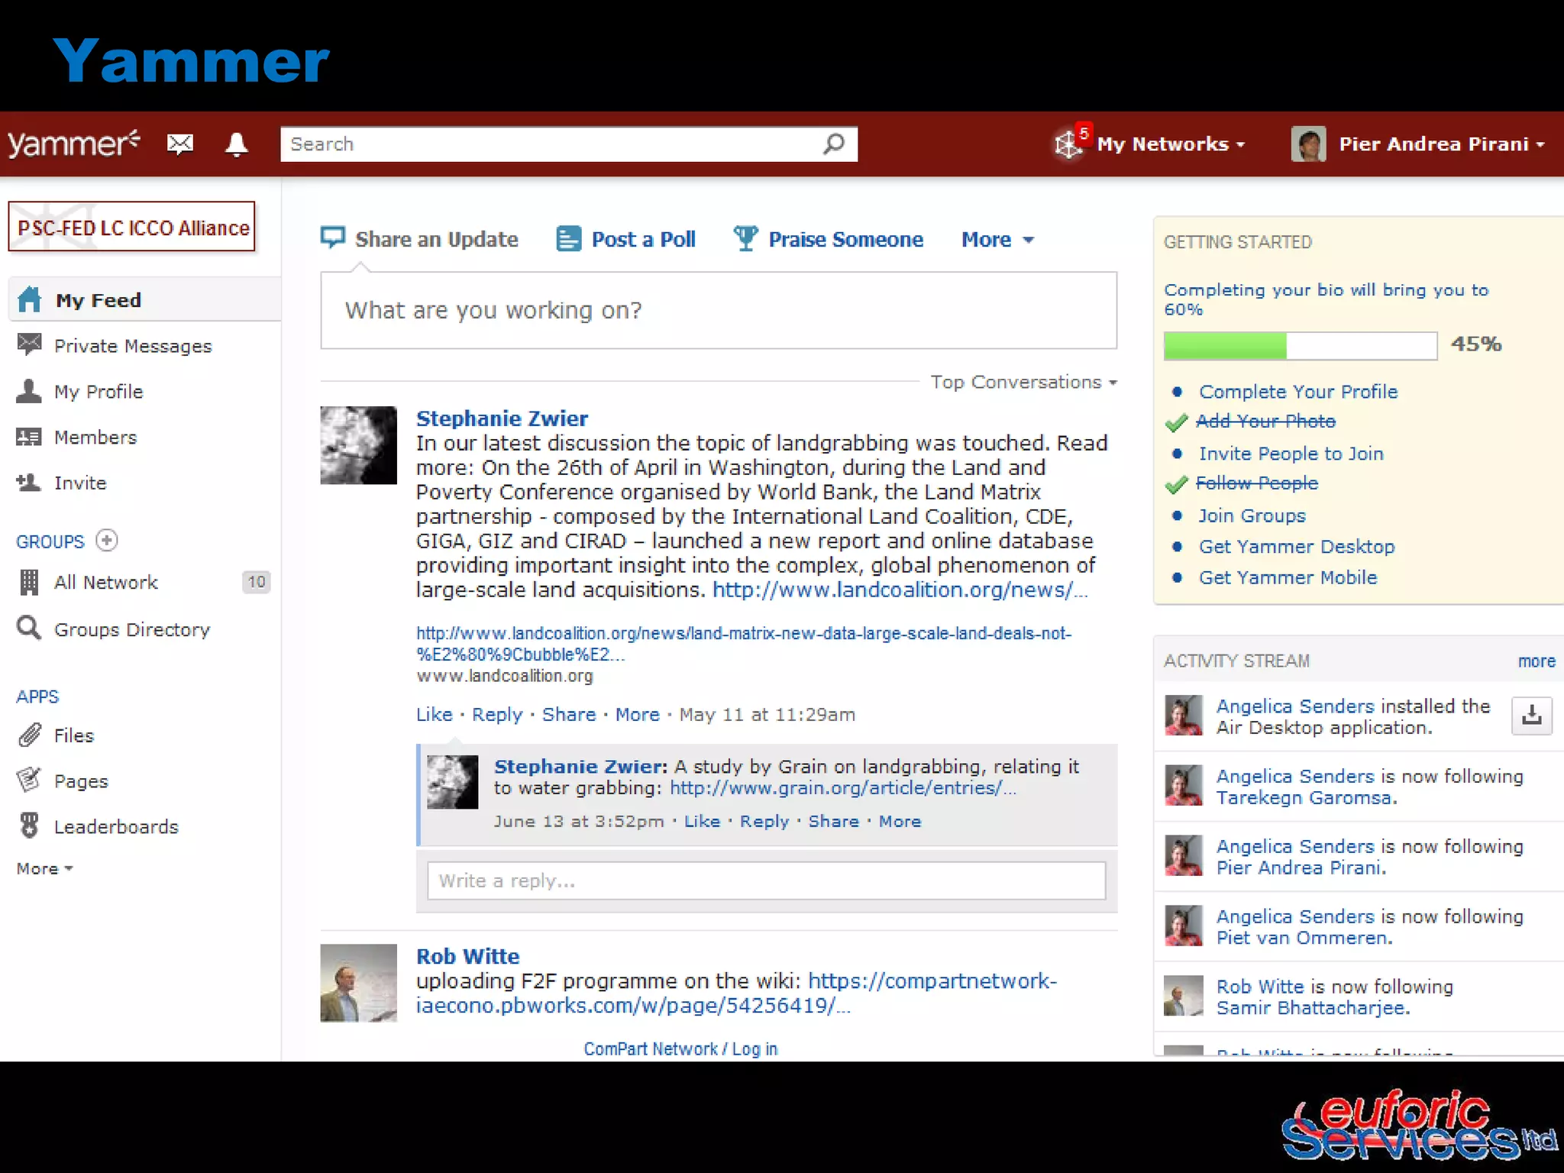Viewport: 1564px width, 1173px height.
Task: Like the June 13 reply
Action: click(702, 821)
